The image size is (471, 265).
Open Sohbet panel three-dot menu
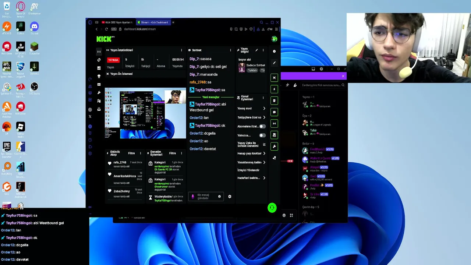click(x=230, y=50)
